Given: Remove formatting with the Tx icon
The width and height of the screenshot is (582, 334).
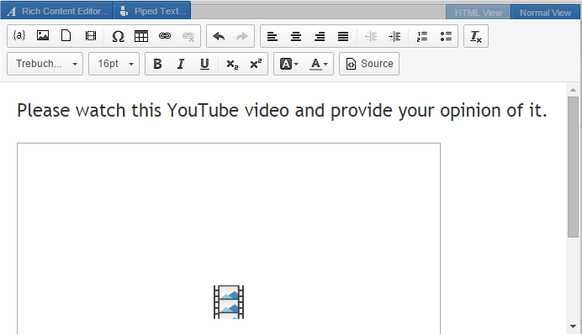Looking at the screenshot, I should (x=476, y=36).
